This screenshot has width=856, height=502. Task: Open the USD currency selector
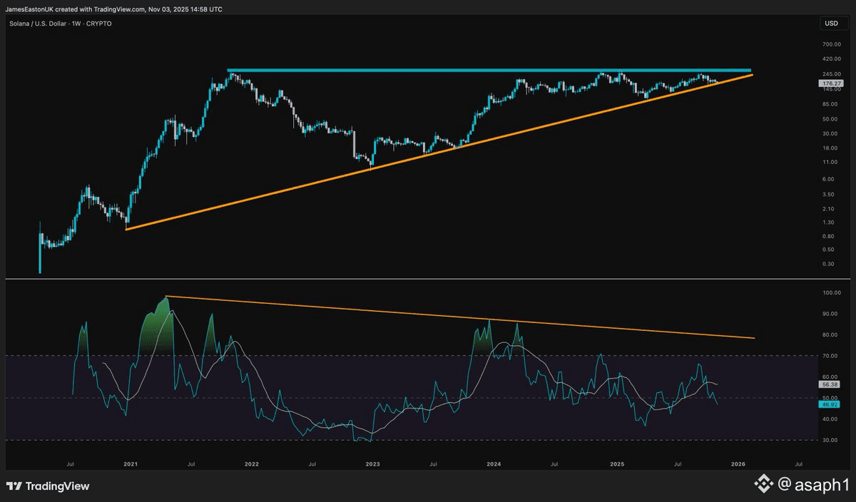tap(831, 24)
